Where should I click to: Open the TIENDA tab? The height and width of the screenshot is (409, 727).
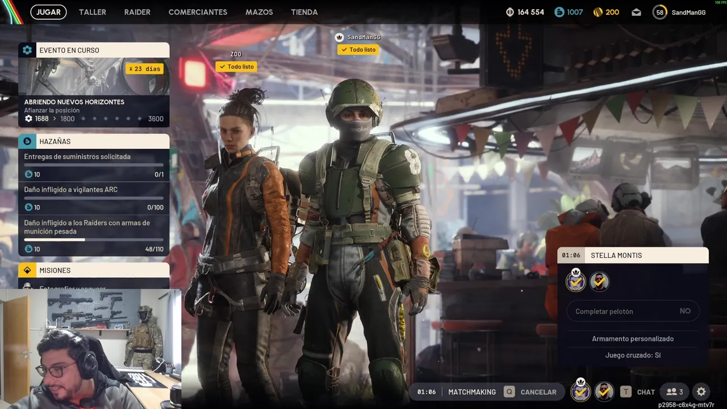click(304, 12)
